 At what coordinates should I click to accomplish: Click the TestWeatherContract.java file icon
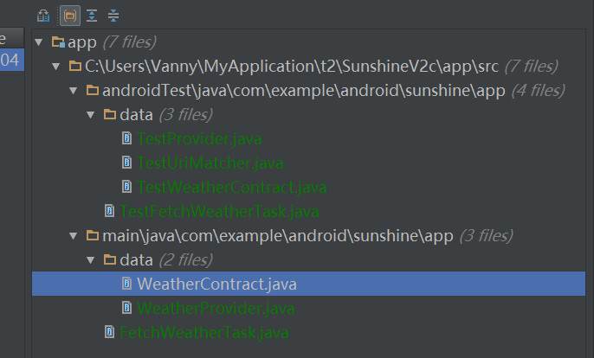(x=127, y=187)
